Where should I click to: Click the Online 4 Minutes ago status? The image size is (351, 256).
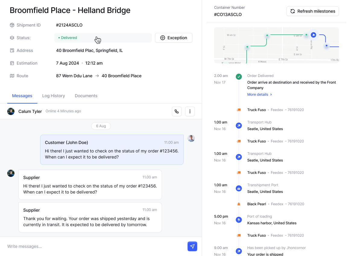coord(63,111)
